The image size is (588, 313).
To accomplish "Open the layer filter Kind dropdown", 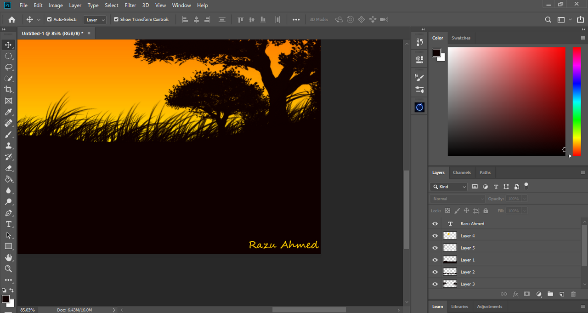I will tap(449, 187).
